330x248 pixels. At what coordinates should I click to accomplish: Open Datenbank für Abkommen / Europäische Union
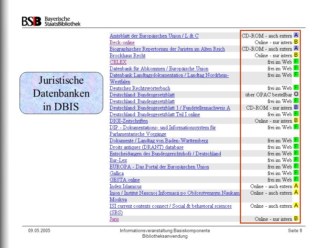coord(159,69)
